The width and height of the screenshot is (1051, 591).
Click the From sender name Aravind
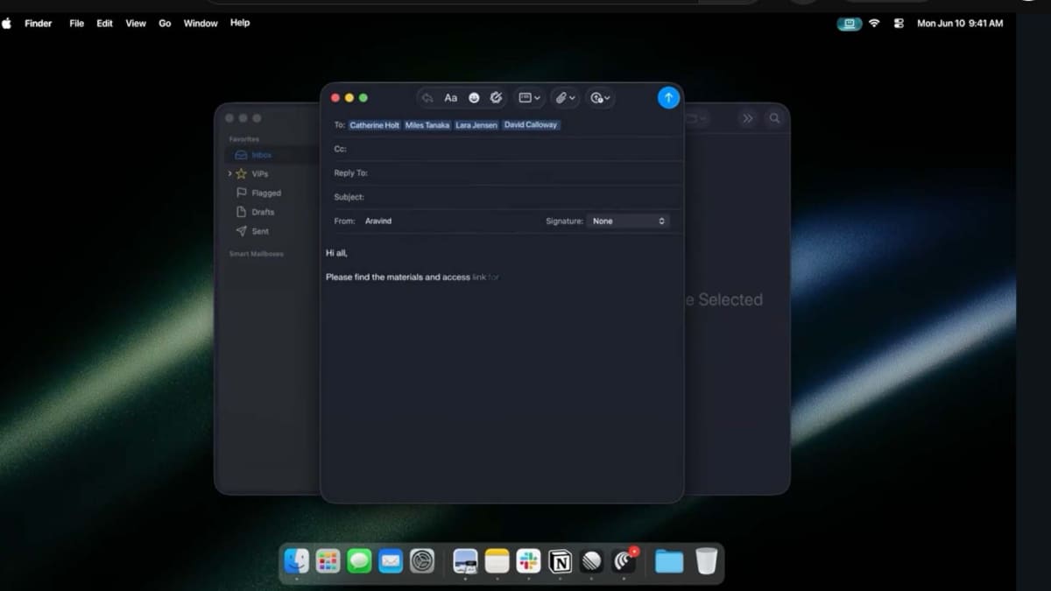pyautogui.click(x=378, y=222)
